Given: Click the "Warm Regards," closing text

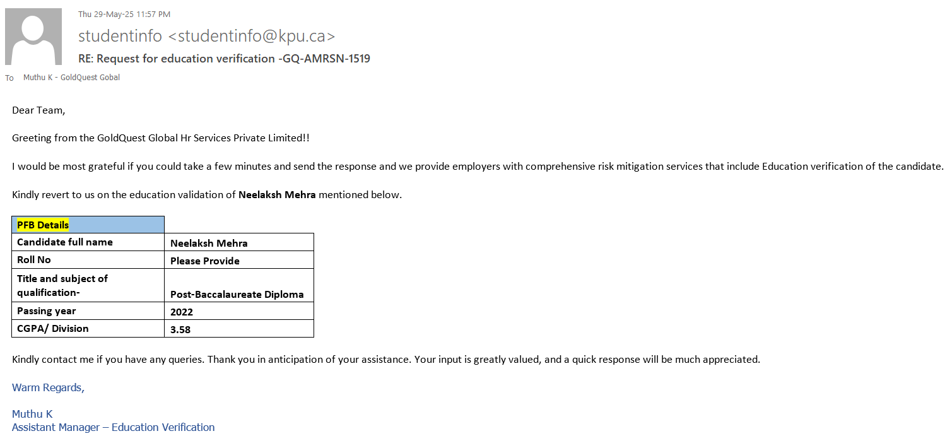Looking at the screenshot, I should [48, 387].
